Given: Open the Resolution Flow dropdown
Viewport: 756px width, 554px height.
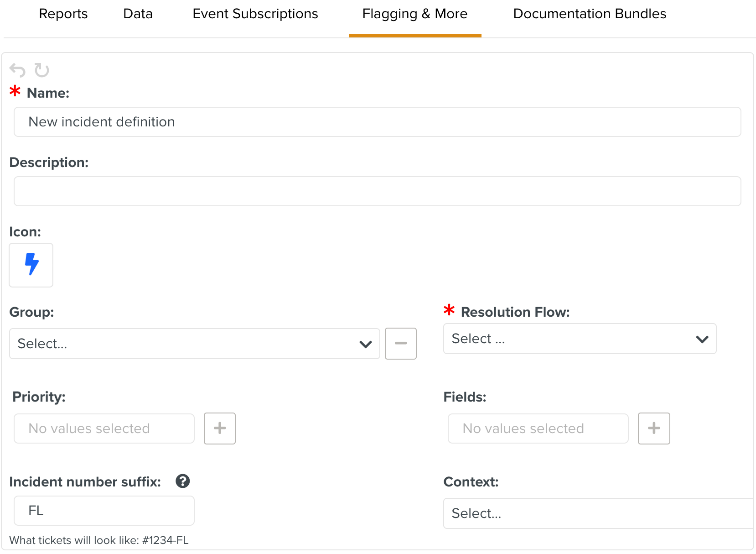Looking at the screenshot, I should pos(579,339).
